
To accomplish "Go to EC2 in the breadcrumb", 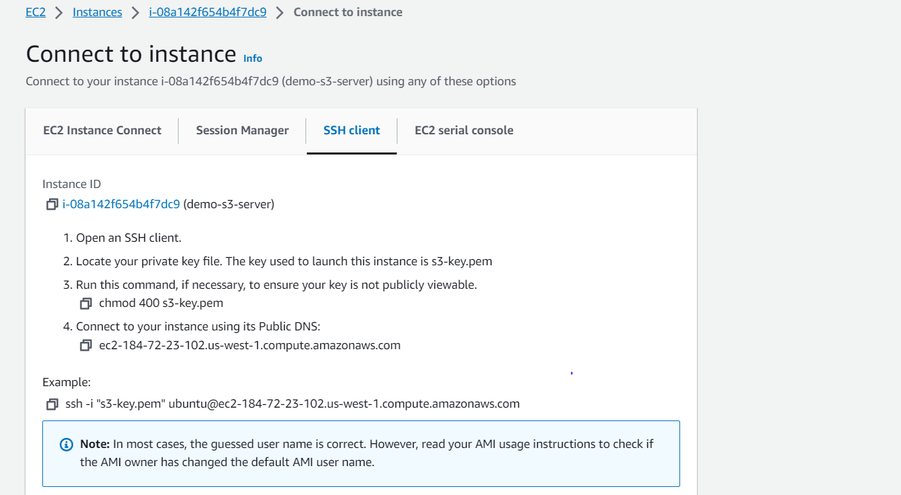I will 36,12.
